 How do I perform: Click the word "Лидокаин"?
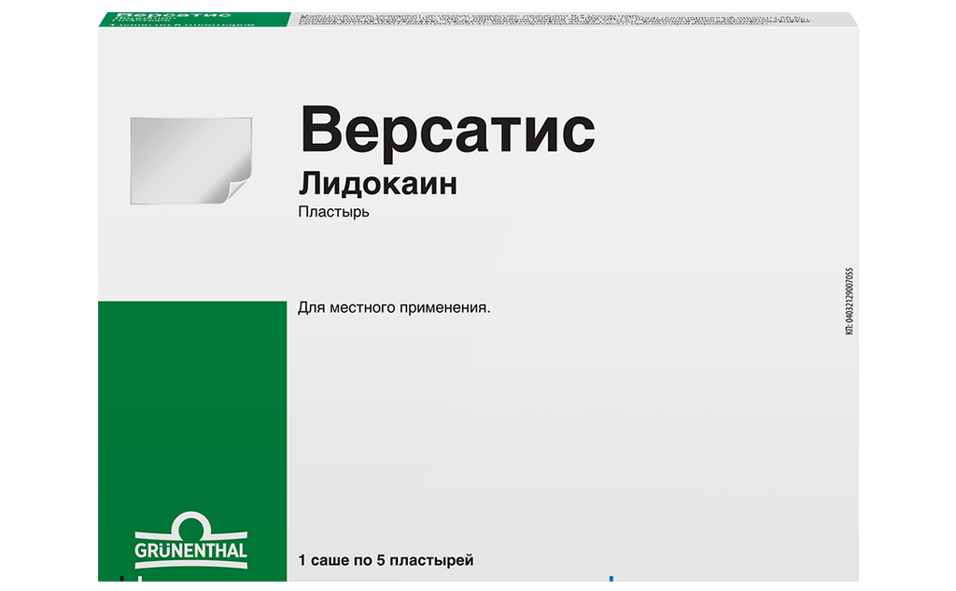click(377, 184)
